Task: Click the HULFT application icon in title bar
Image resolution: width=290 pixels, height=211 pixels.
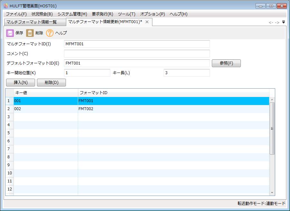Action: click(x=6, y=6)
